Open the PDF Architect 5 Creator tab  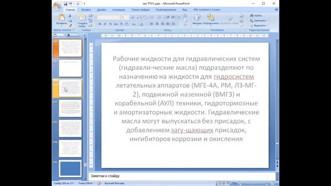(207, 10)
